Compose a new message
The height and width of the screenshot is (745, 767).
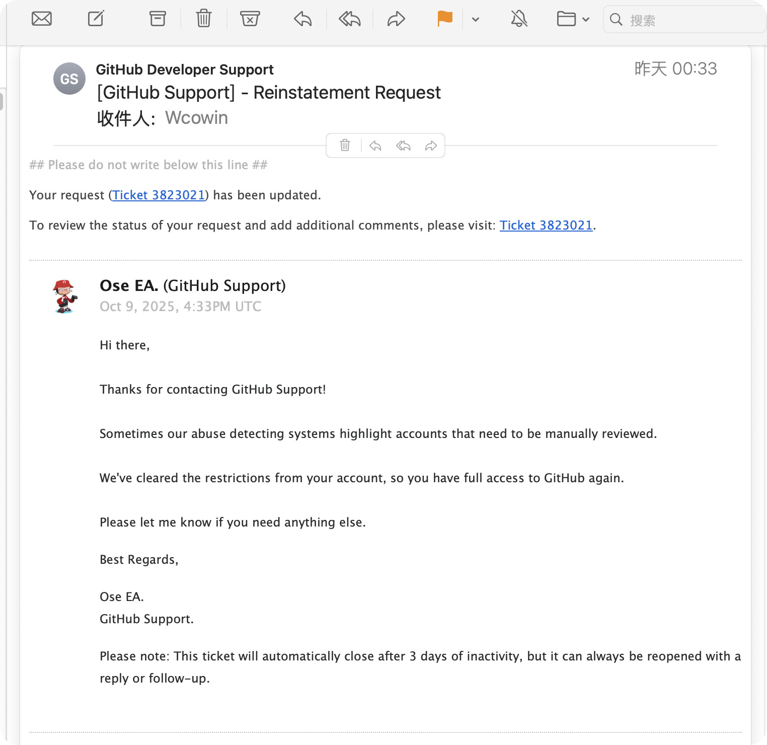point(96,19)
